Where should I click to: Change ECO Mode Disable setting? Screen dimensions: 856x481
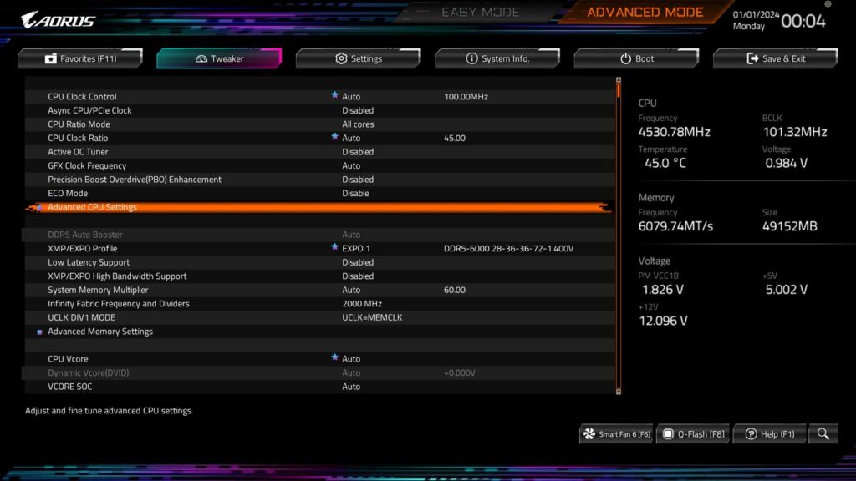pos(355,193)
